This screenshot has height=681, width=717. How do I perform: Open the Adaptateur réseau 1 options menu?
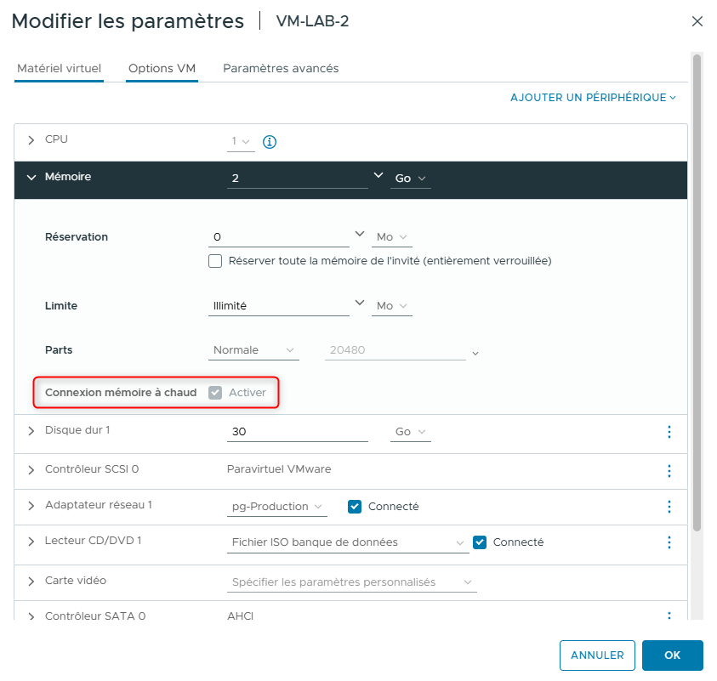(669, 507)
